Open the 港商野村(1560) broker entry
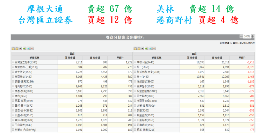The height and width of the screenshot is (140, 263). (24, 86)
